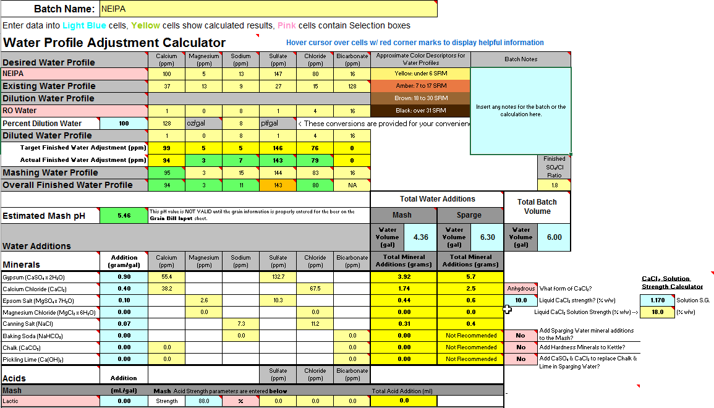
Task: Click the Calcium Chloride sparge addition 2.5
Action: (x=471, y=289)
